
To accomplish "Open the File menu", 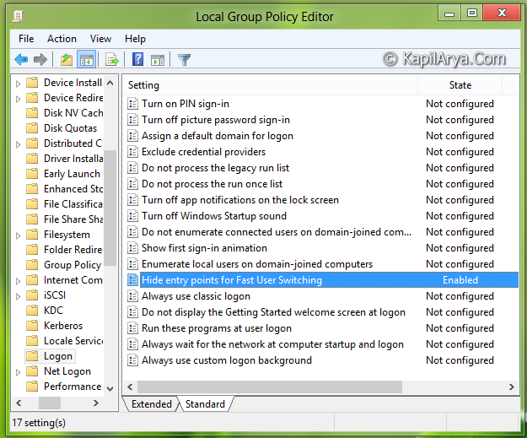I will (26, 39).
